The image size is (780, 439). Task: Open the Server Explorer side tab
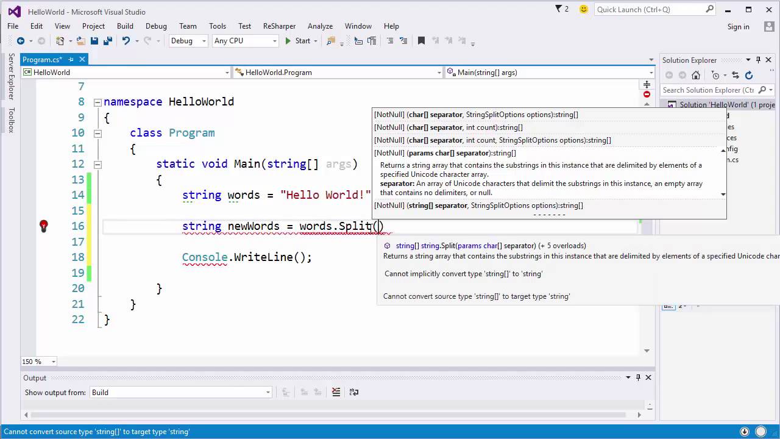pos(11,76)
